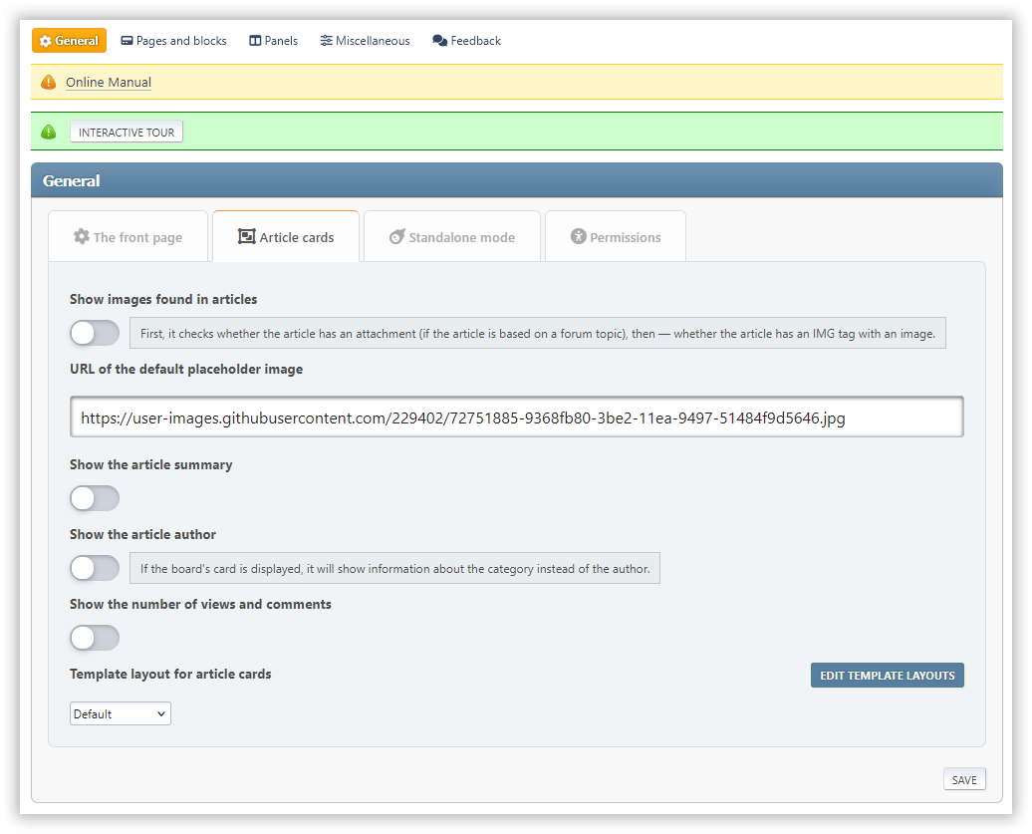Click the Feedback chat bubbles icon

pyautogui.click(x=439, y=41)
